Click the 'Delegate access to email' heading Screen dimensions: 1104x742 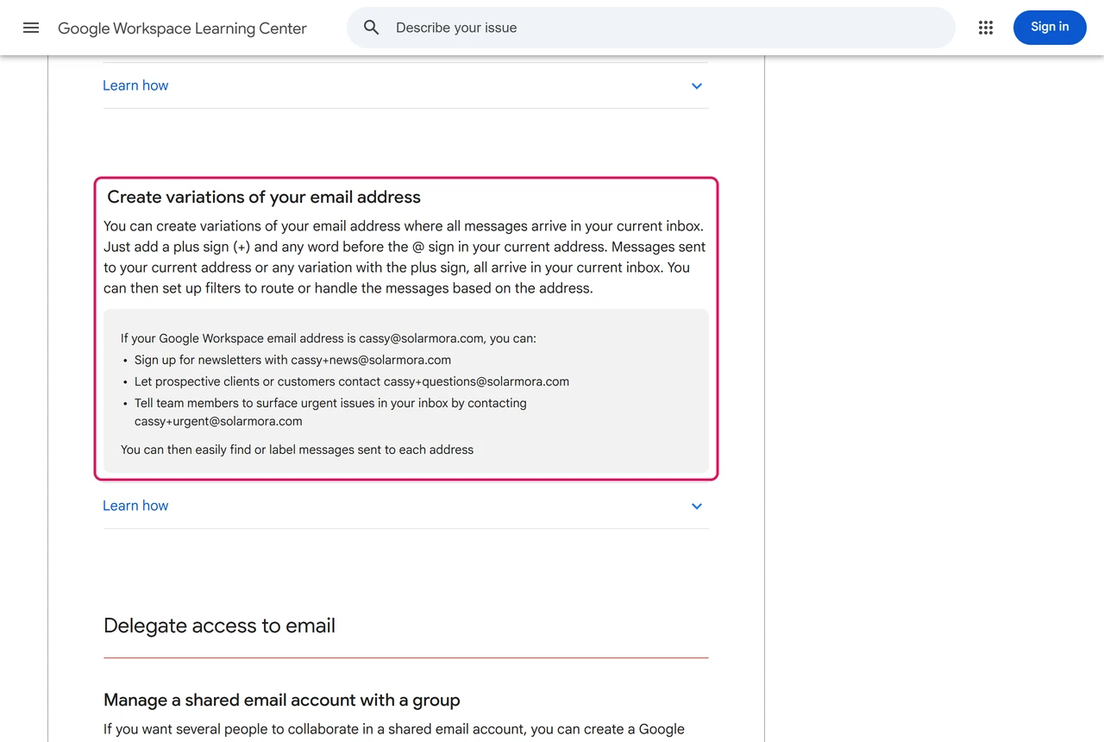pyautogui.click(x=219, y=626)
